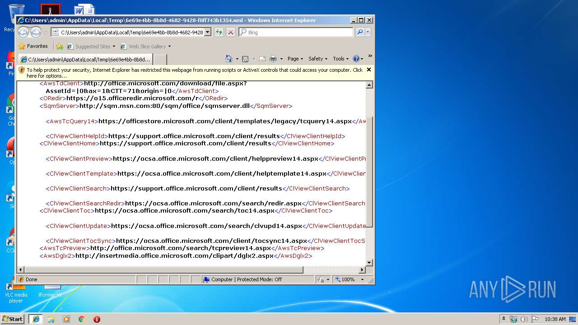Expand the Web Slice Gallery dropdown arrow

click(x=170, y=46)
